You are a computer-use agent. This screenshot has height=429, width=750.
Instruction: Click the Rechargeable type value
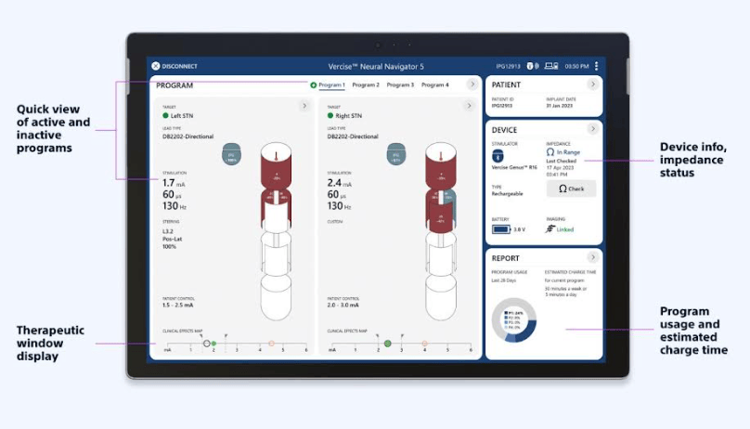[x=507, y=194]
